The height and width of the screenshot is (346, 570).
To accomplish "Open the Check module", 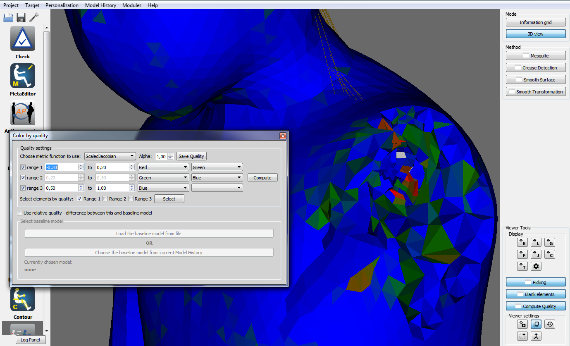I will click(x=23, y=38).
